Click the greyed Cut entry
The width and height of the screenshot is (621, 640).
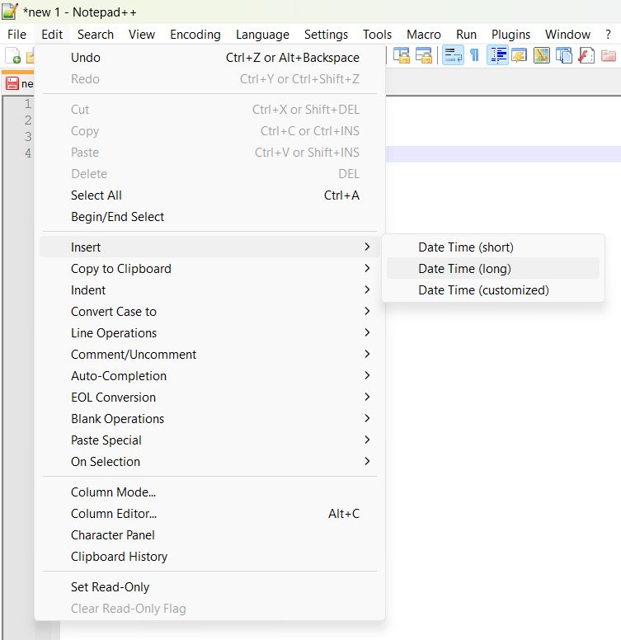pos(209,110)
